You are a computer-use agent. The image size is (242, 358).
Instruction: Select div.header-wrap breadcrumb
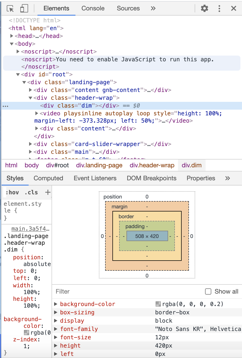tap(152, 165)
